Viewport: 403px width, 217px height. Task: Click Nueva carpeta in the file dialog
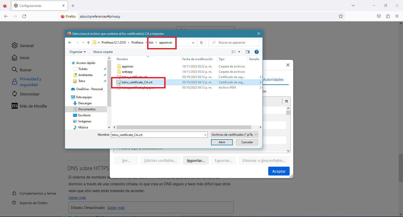[103, 52]
